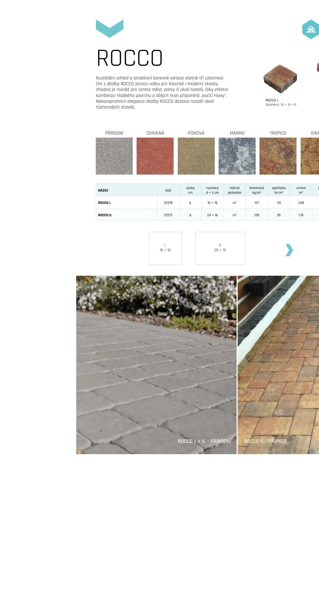The height and width of the screenshot is (592, 319).
Task: Open the ROCCO I. paver product image
Action: click(280, 79)
